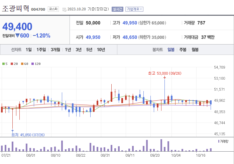This screenshot has width=234, height=164.
Task: Click the 하한가 35,000 text
Action: [152, 37]
